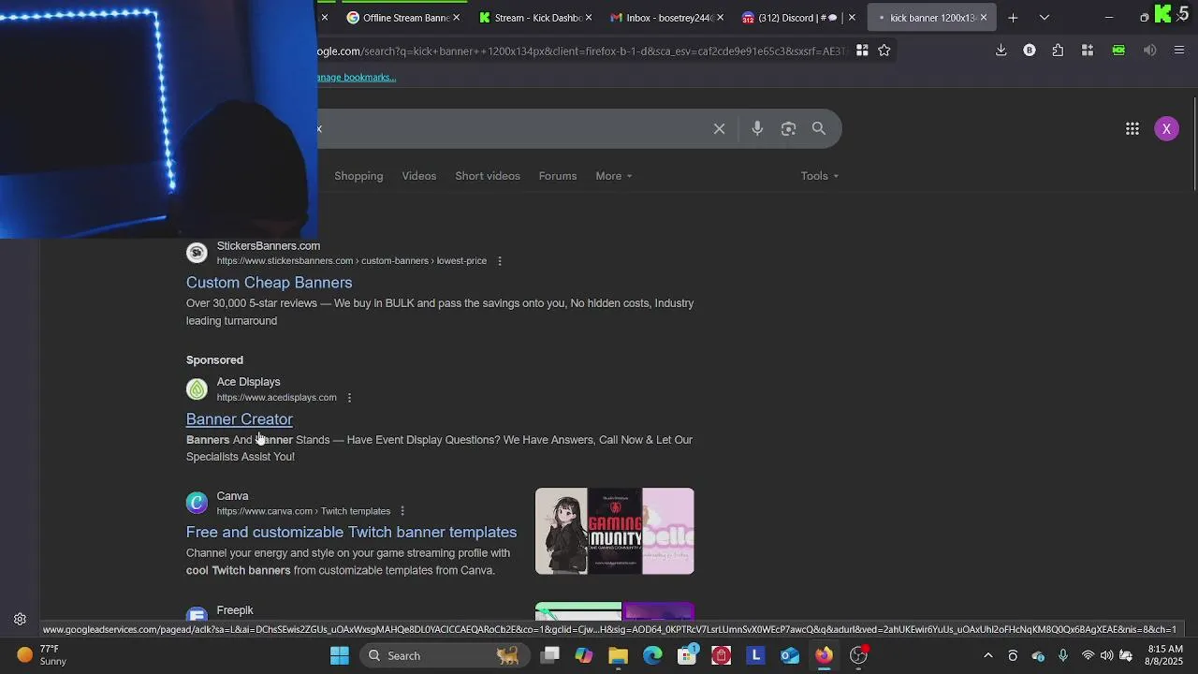Open a new browser tab
Viewport: 1198px width, 674px height.
(1013, 18)
